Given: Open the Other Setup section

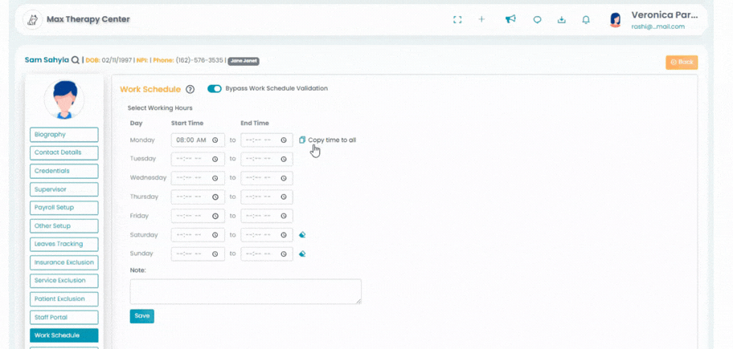Looking at the screenshot, I should pos(64,225).
